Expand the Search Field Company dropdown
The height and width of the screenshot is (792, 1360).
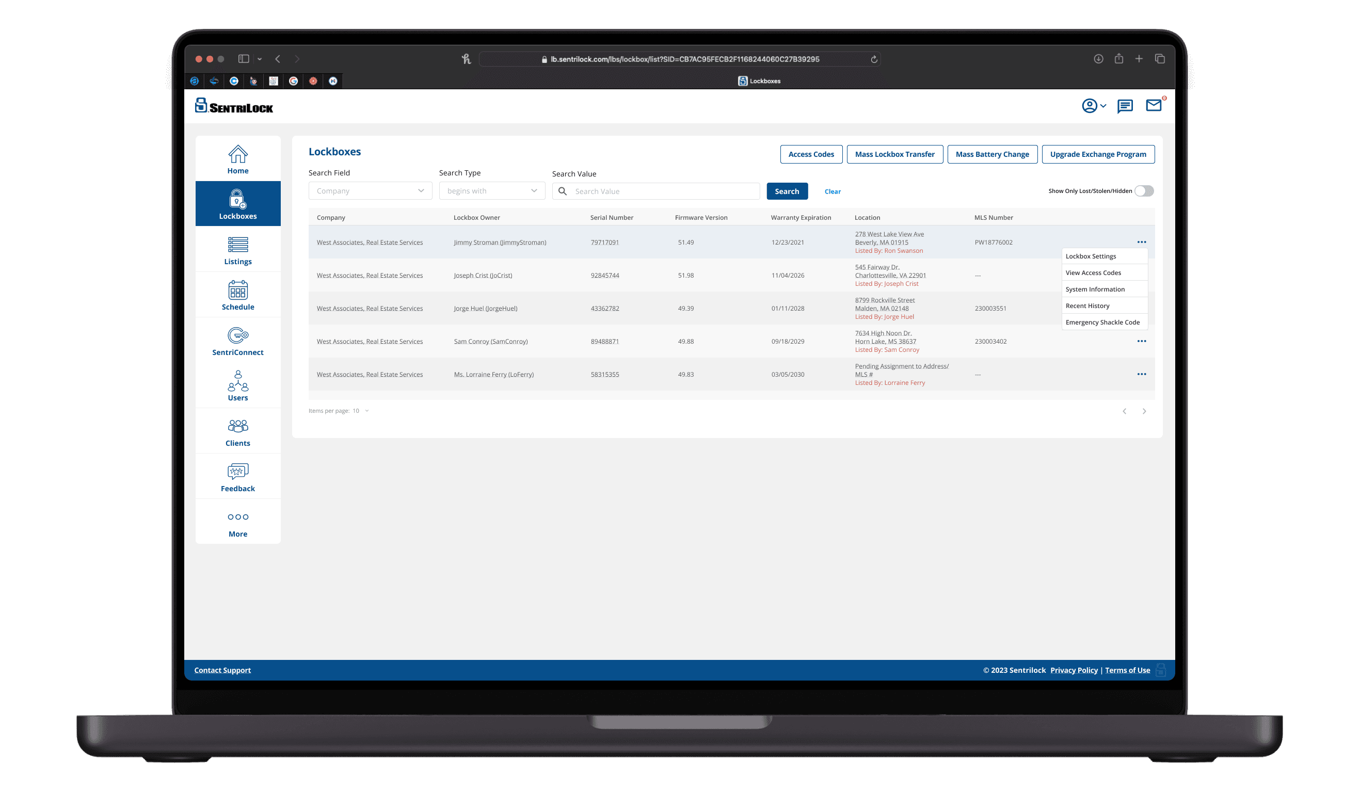pyautogui.click(x=370, y=191)
